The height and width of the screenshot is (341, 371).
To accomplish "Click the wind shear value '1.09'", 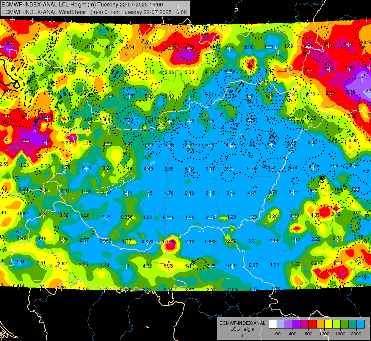I will point(289,46).
